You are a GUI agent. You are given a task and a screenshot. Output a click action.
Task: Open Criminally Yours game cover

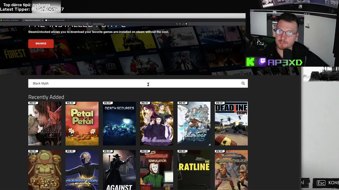tap(82, 170)
